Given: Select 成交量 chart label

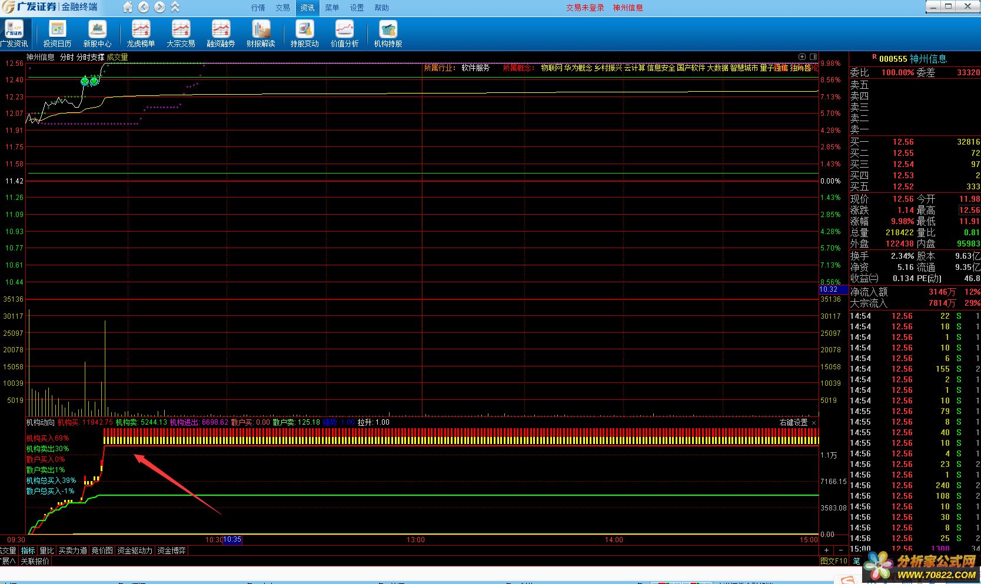Looking at the screenshot, I should click(x=118, y=57).
